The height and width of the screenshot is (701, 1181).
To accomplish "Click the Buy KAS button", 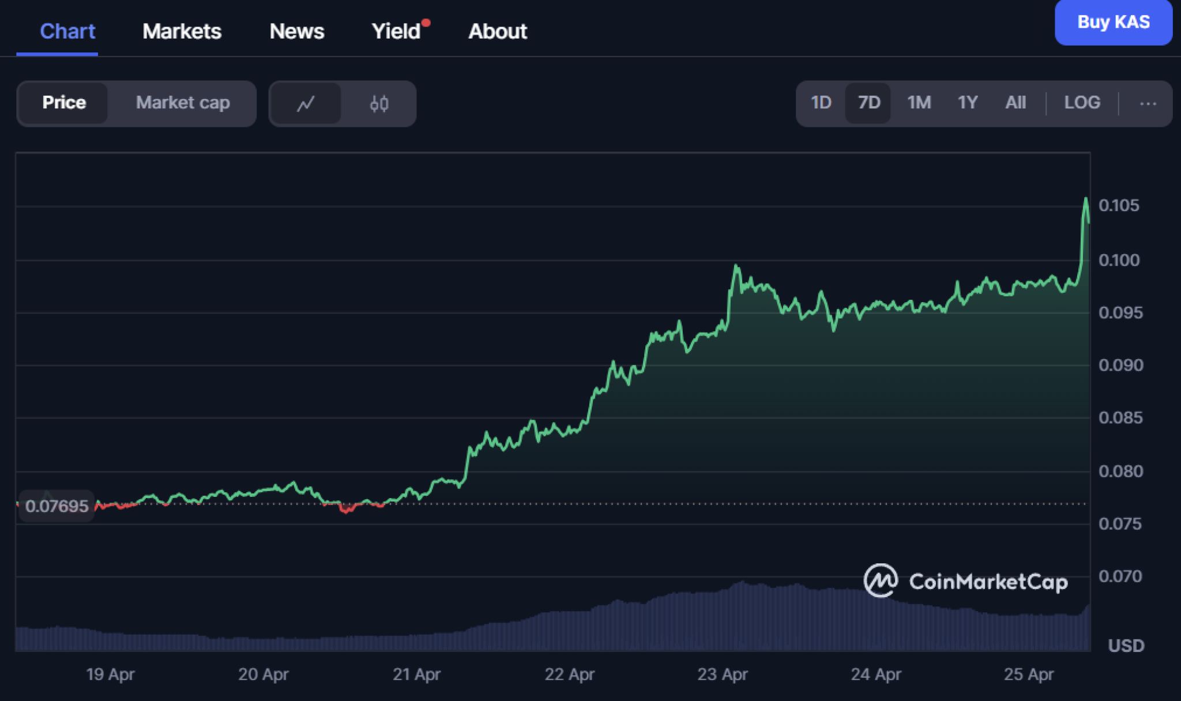I will tap(1114, 22).
